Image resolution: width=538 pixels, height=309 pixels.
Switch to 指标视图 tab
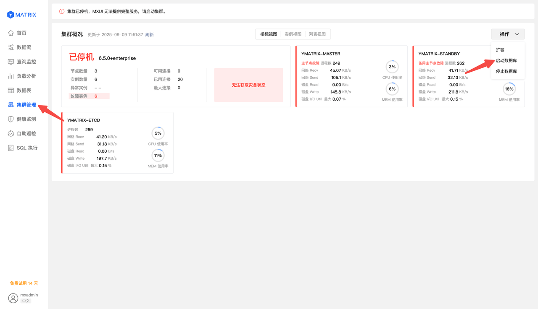pos(269,34)
